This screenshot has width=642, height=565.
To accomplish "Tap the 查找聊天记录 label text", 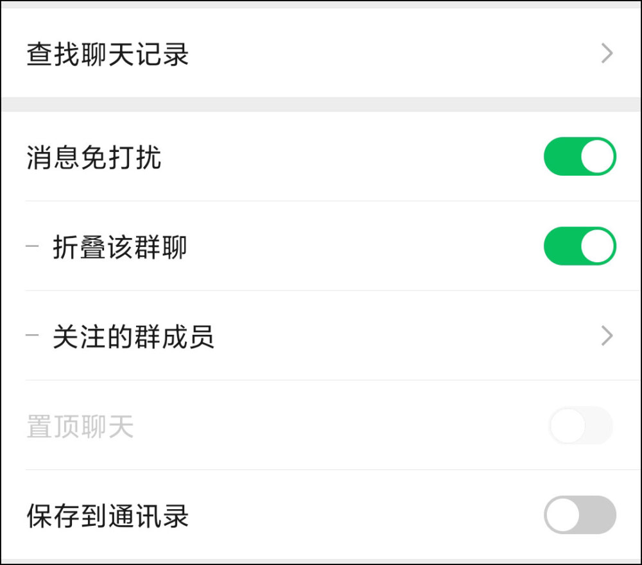I will pos(108,55).
